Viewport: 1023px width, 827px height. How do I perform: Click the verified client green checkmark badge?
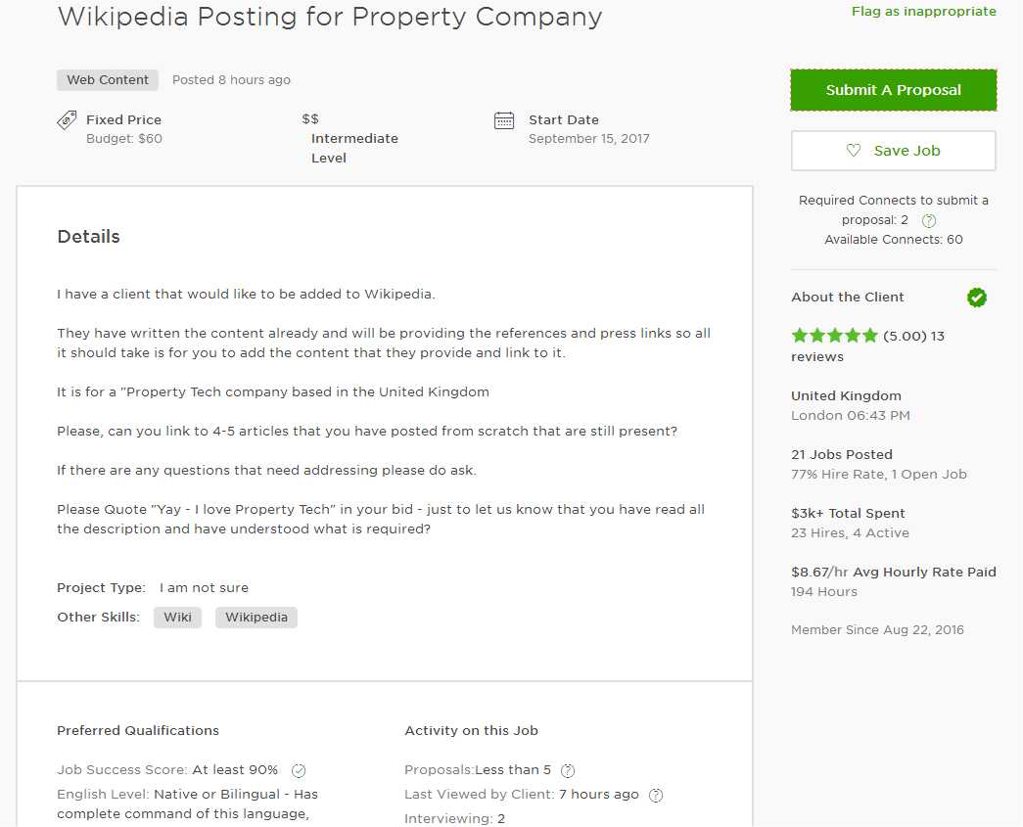coord(977,298)
